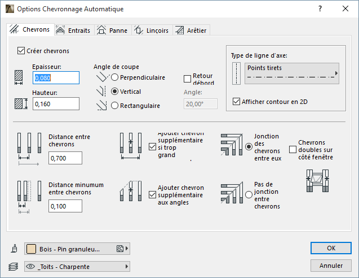Click the wood material color swatch
359x278 pixels.
[32, 248]
